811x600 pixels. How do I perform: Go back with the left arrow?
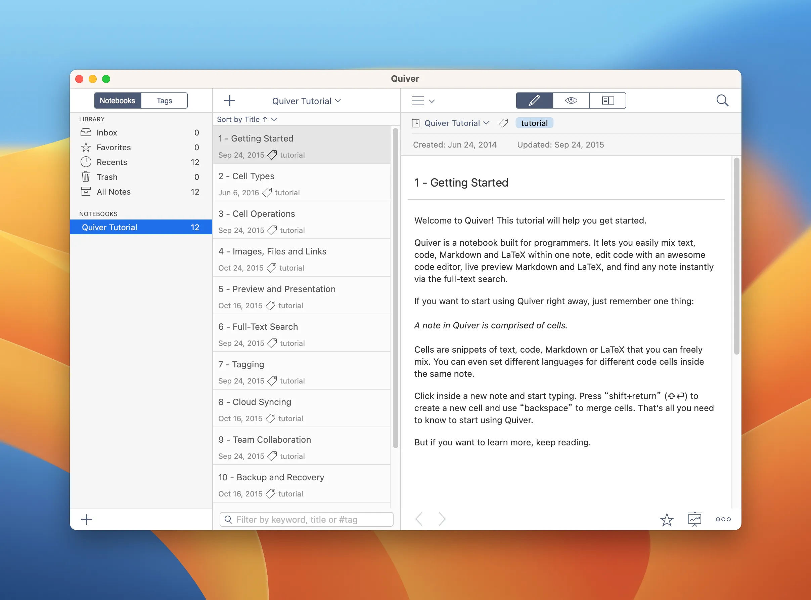pyautogui.click(x=419, y=519)
